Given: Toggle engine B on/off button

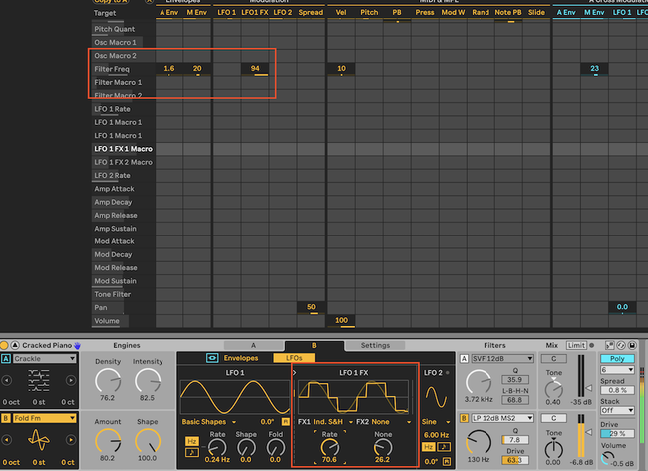Looking at the screenshot, I should click(6, 418).
